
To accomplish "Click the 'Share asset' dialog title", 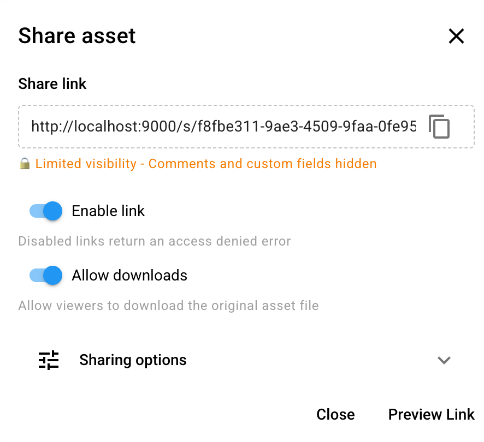I will [77, 36].
